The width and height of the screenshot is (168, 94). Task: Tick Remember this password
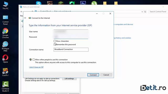tap(55, 44)
